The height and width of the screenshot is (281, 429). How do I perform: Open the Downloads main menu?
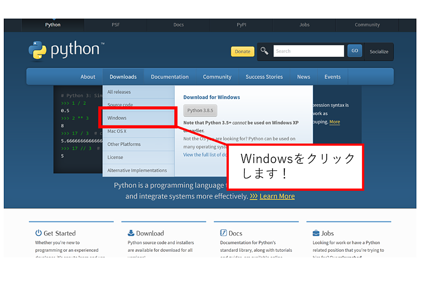[123, 77]
